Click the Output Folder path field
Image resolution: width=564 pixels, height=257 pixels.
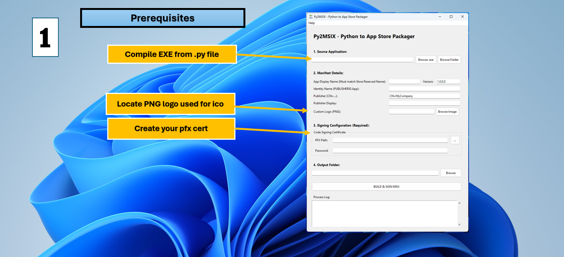point(375,173)
